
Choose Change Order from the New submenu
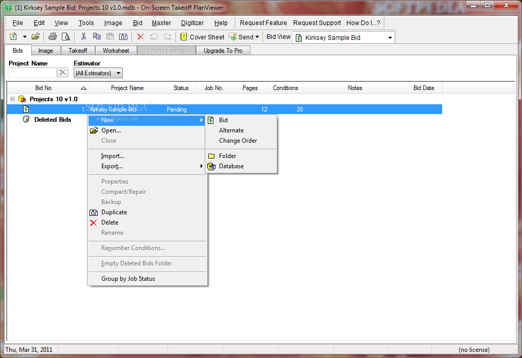click(x=242, y=141)
